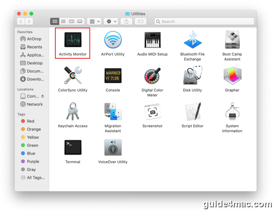This screenshot has width=275, height=210.
Task: Switch to column view
Action: tap(72, 21)
